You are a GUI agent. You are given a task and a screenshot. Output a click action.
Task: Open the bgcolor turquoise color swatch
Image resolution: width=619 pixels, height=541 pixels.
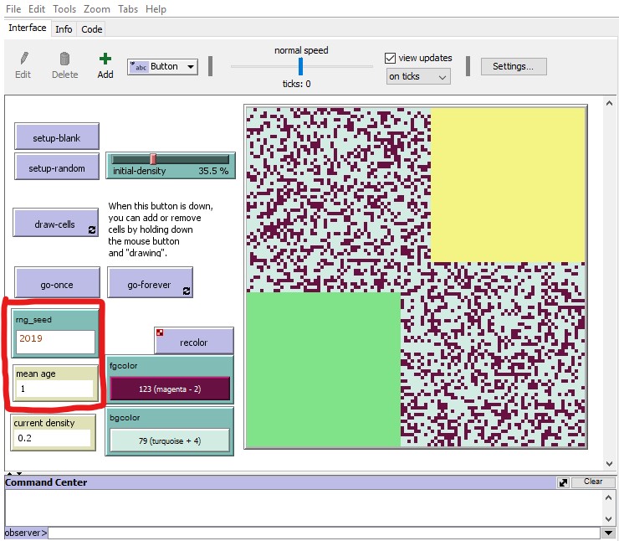click(170, 441)
